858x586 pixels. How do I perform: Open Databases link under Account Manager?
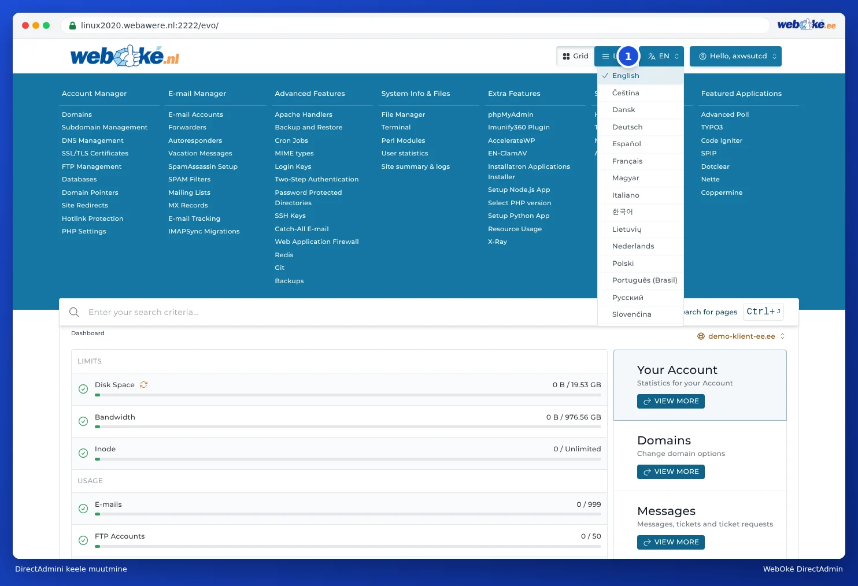point(79,179)
